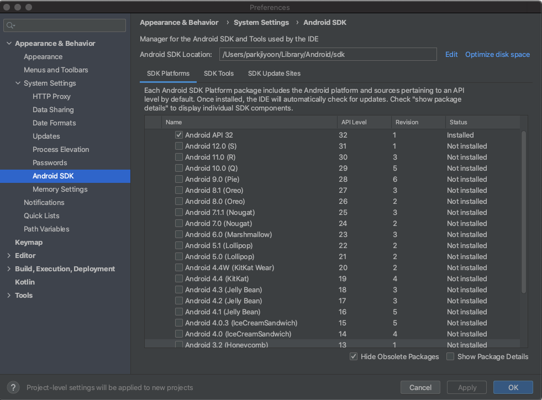Open Memory Settings page
Screen dimensions: 542x400
pyautogui.click(x=60, y=189)
